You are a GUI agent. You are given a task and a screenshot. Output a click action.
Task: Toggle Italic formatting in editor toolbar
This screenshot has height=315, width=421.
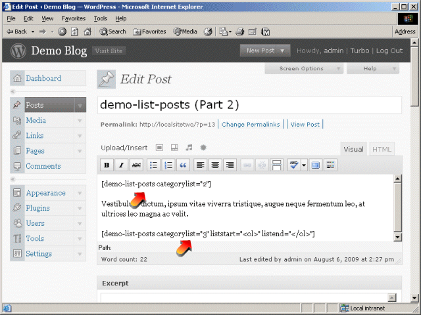(121, 165)
